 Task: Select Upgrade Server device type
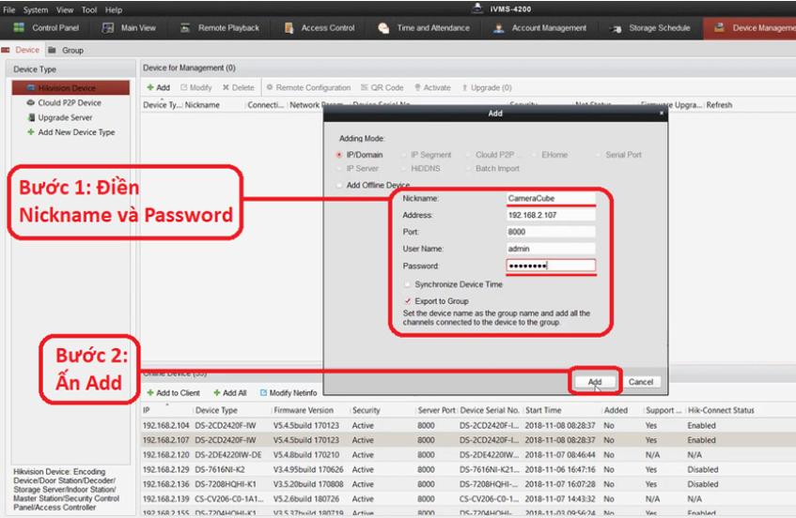click(x=65, y=117)
